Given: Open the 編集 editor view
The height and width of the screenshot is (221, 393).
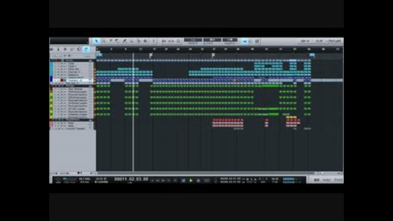Looking at the screenshot, I should click(316, 180).
